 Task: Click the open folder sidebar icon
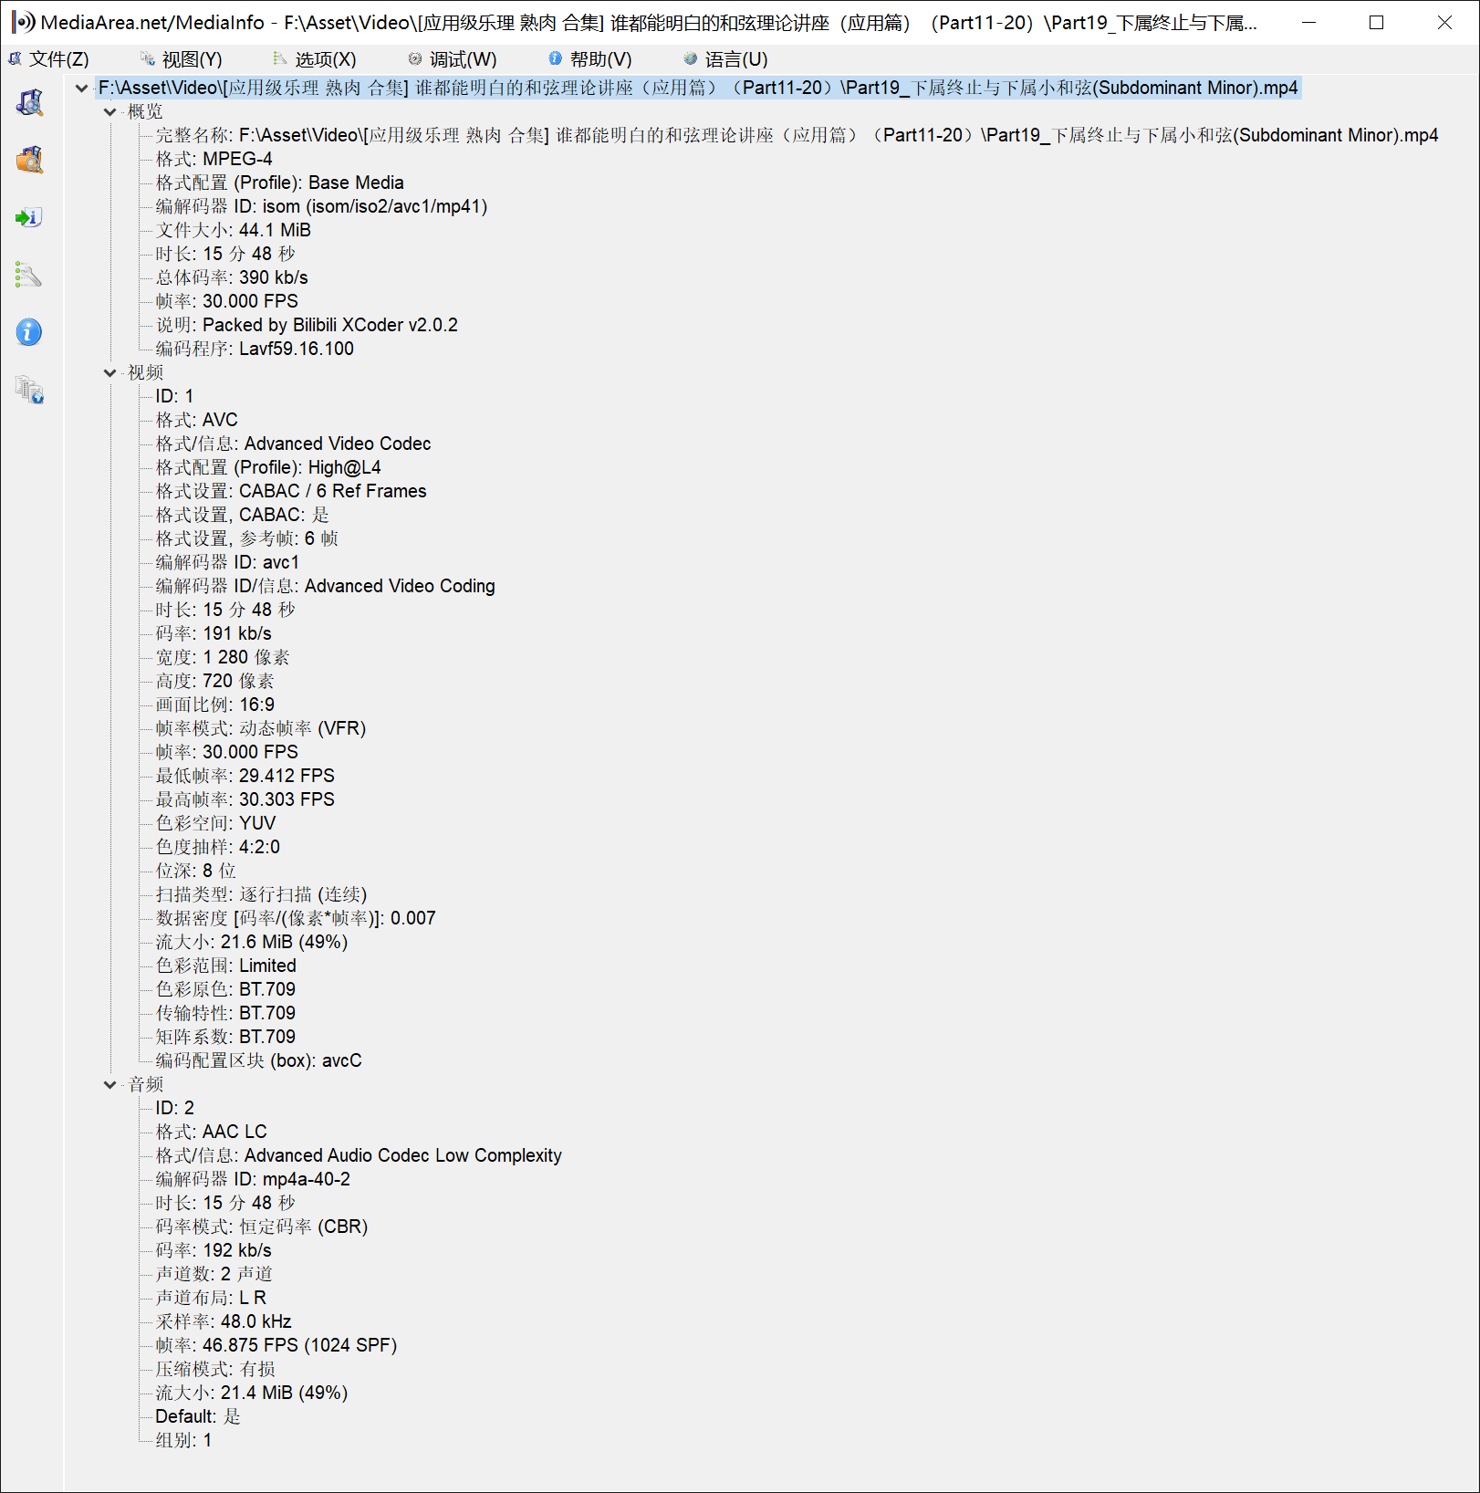tap(29, 160)
